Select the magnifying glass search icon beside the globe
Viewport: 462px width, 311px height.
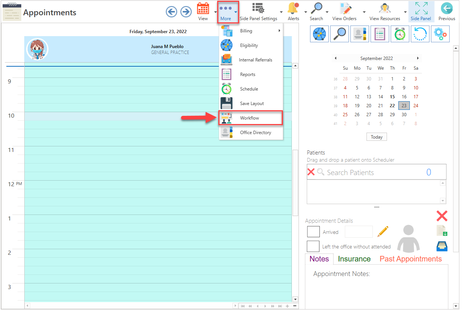(339, 34)
